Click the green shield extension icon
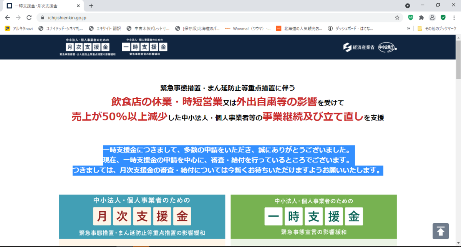461x247 pixels. pyautogui.click(x=443, y=18)
